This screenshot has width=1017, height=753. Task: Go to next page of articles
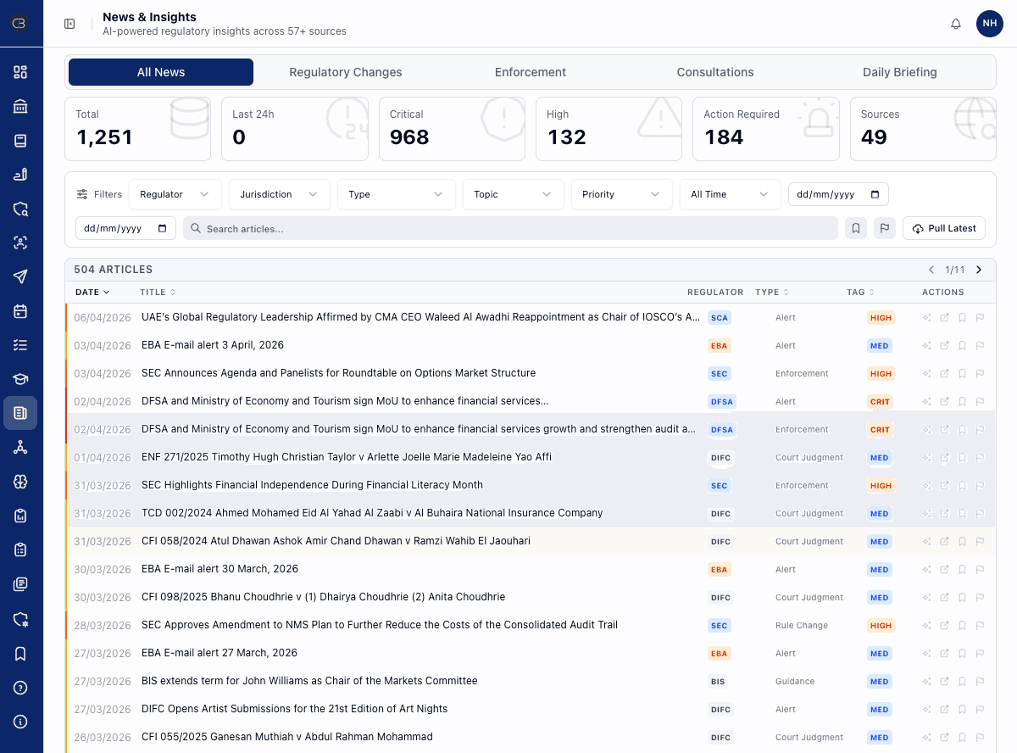979,270
